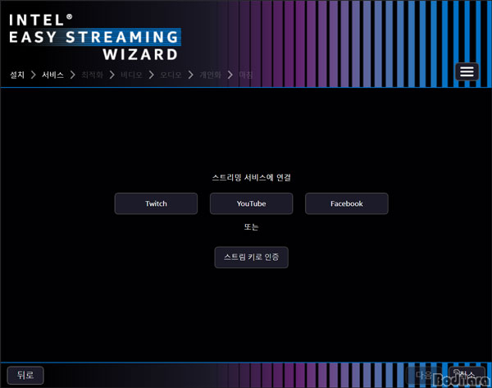Click the 취소 cancel button
The height and width of the screenshot is (388, 492).
(x=467, y=375)
